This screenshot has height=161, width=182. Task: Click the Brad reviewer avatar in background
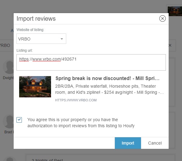9,121
